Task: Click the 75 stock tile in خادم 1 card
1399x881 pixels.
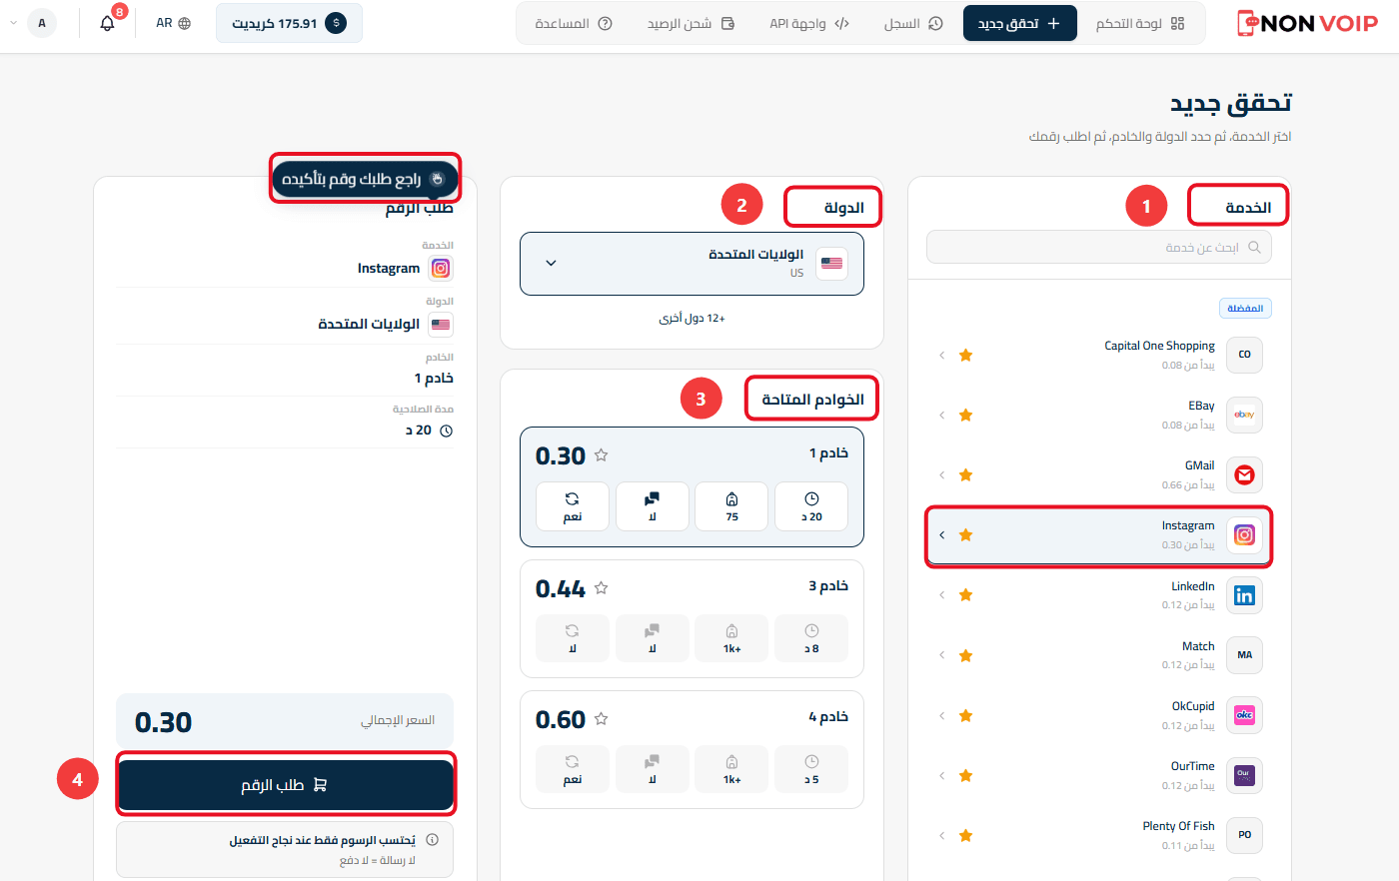Action: click(x=732, y=506)
